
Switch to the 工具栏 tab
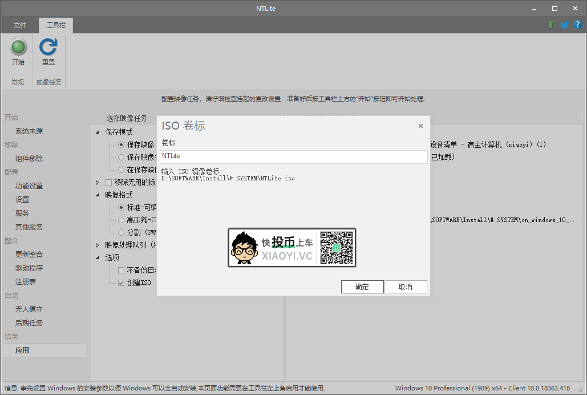point(56,25)
